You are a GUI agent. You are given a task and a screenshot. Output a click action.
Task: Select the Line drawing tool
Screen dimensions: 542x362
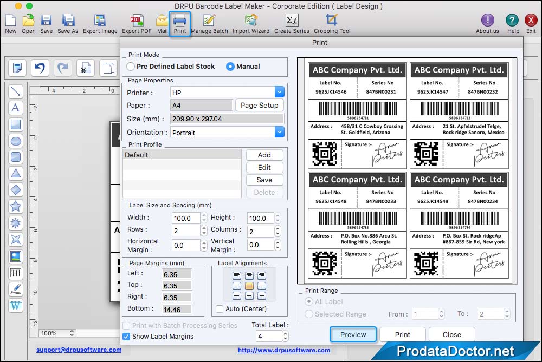tap(16, 91)
